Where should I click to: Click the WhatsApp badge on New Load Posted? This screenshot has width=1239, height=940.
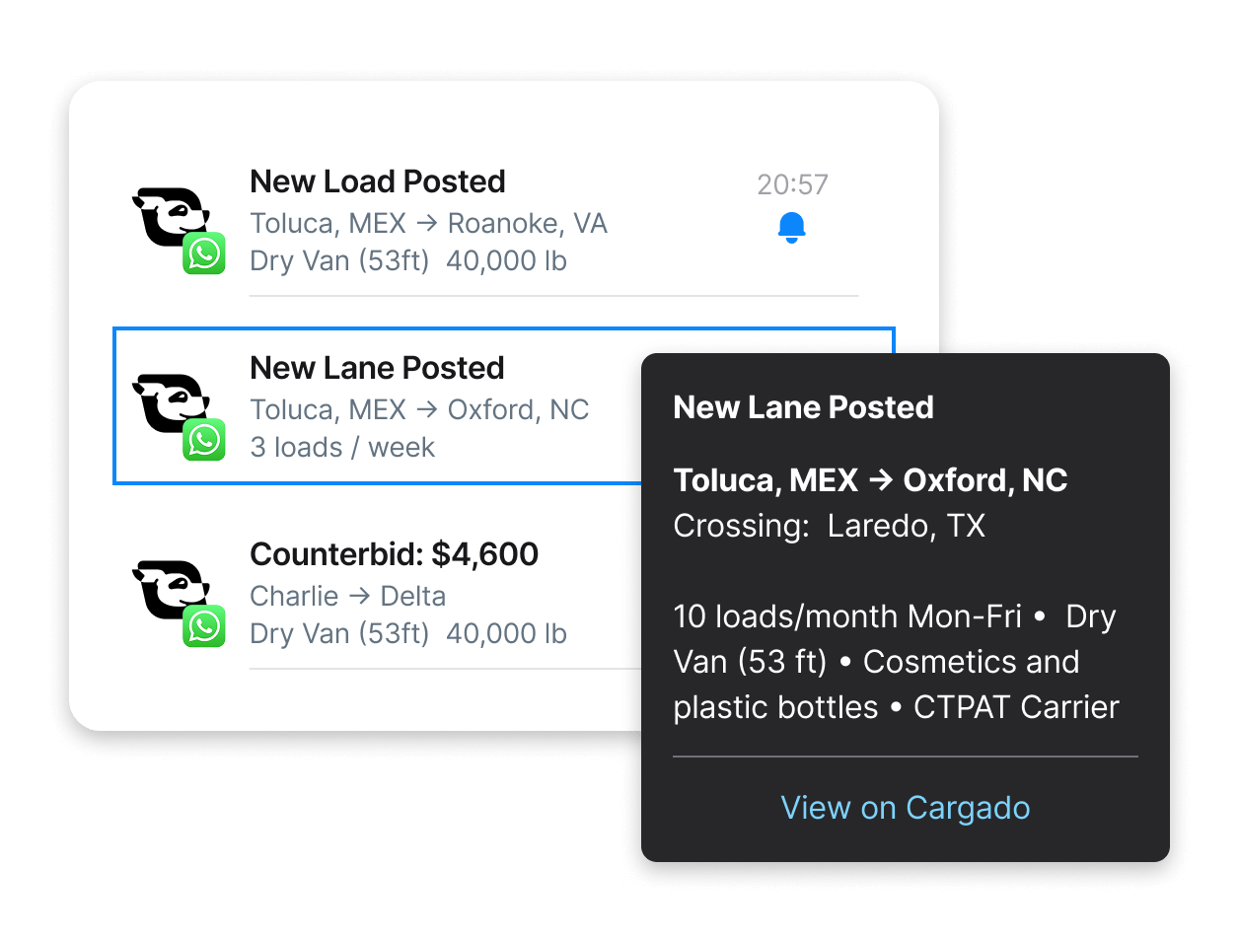click(x=204, y=253)
